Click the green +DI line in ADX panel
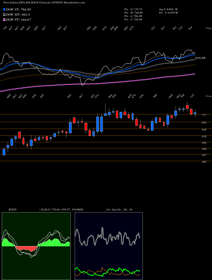 [x=107, y=271]
